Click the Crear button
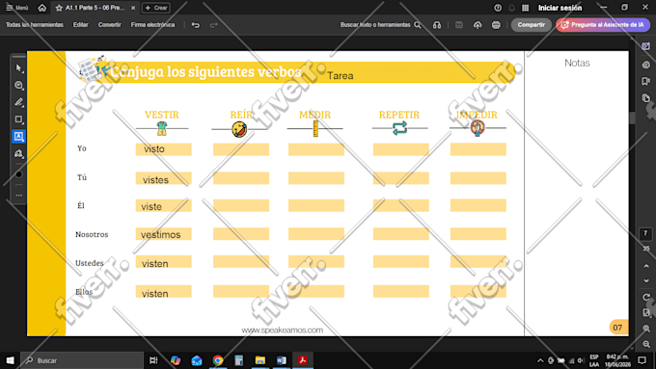 click(156, 8)
